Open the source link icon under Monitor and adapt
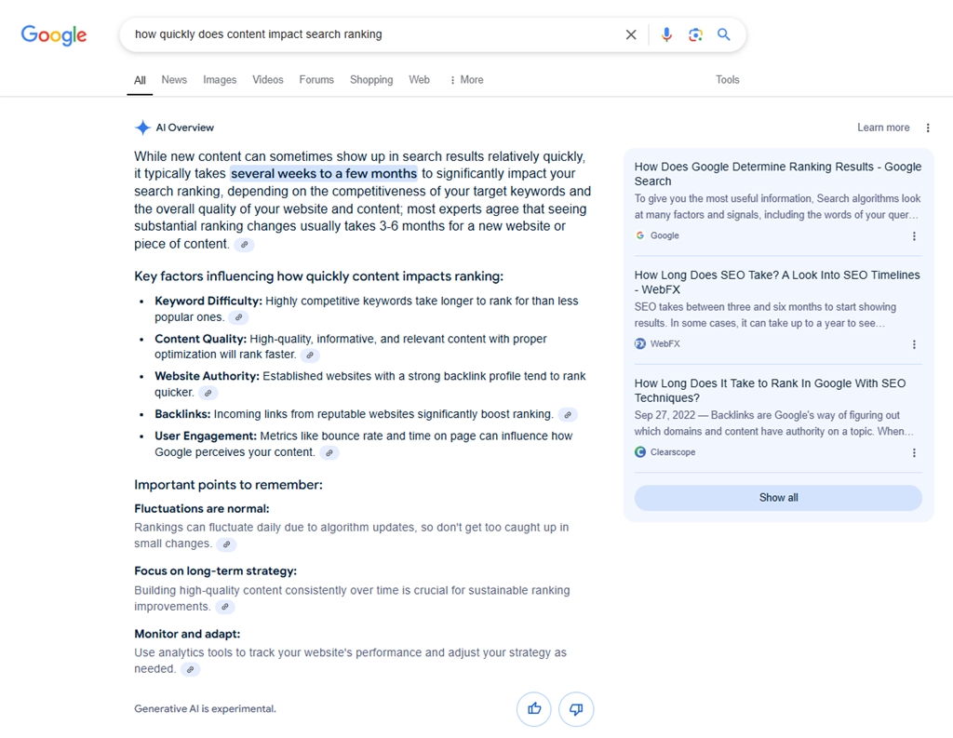The image size is (953, 738). point(190,669)
